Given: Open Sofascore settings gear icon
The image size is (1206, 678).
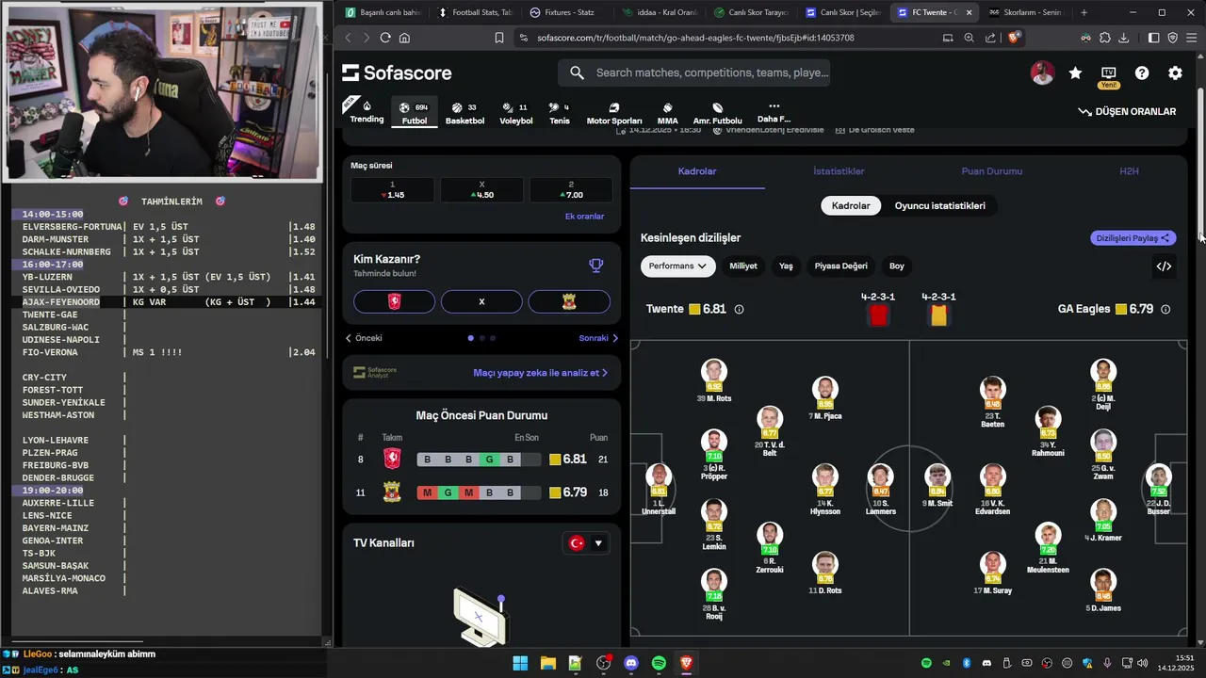Looking at the screenshot, I should 1175,73.
